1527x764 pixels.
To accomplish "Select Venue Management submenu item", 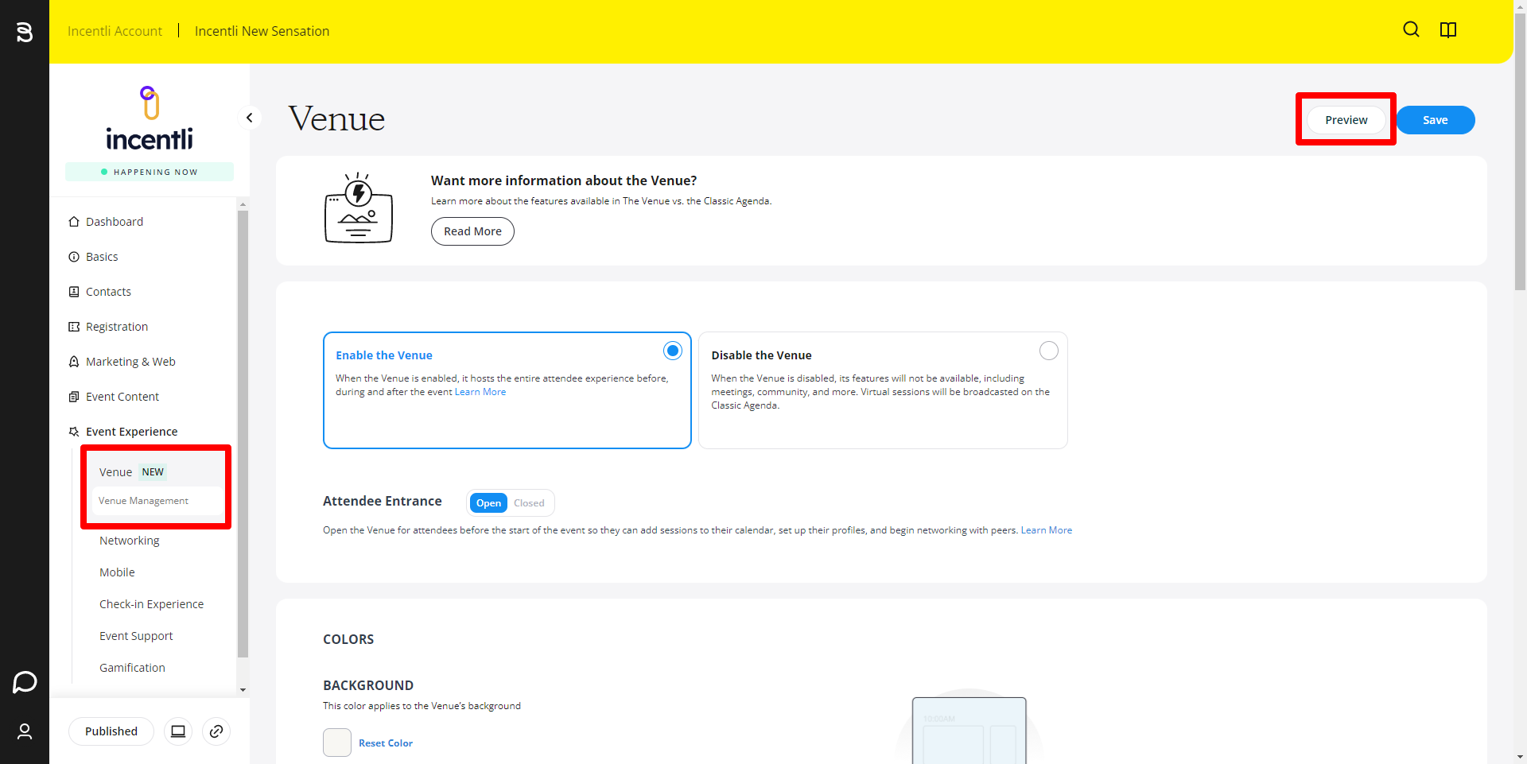I will coord(157,501).
